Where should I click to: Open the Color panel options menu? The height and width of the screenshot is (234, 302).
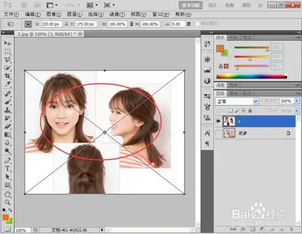(298, 38)
